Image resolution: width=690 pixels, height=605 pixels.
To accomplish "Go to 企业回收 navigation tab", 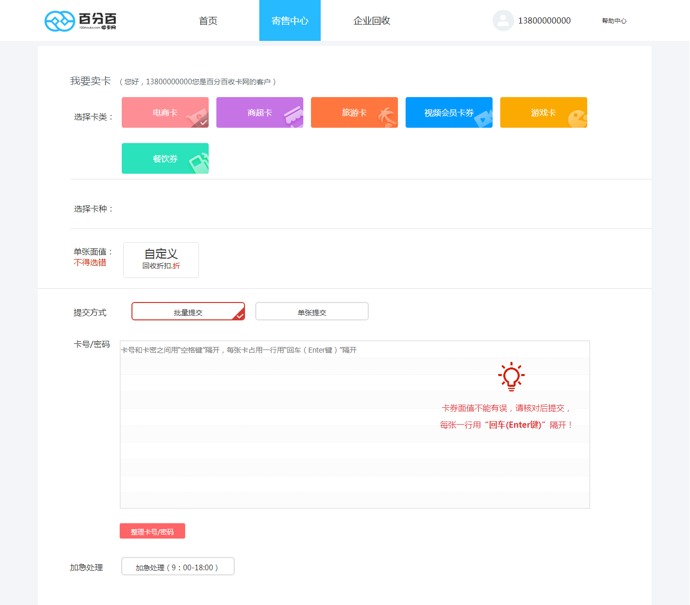I will (371, 21).
